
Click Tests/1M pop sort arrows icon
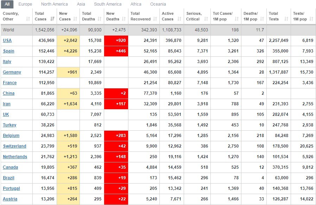[311, 19]
